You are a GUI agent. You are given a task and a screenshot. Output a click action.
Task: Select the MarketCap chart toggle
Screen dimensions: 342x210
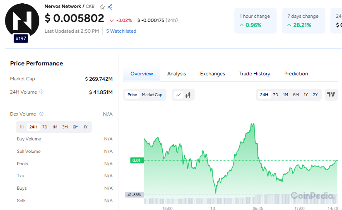pyautogui.click(x=152, y=95)
